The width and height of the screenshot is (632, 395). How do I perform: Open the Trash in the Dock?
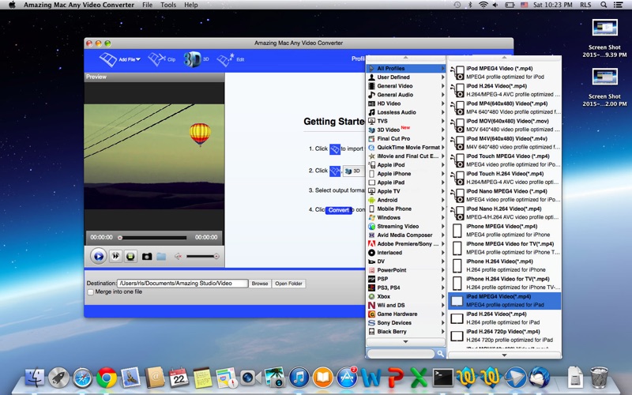coord(599,378)
